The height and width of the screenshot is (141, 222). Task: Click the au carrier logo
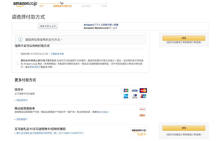143,115
